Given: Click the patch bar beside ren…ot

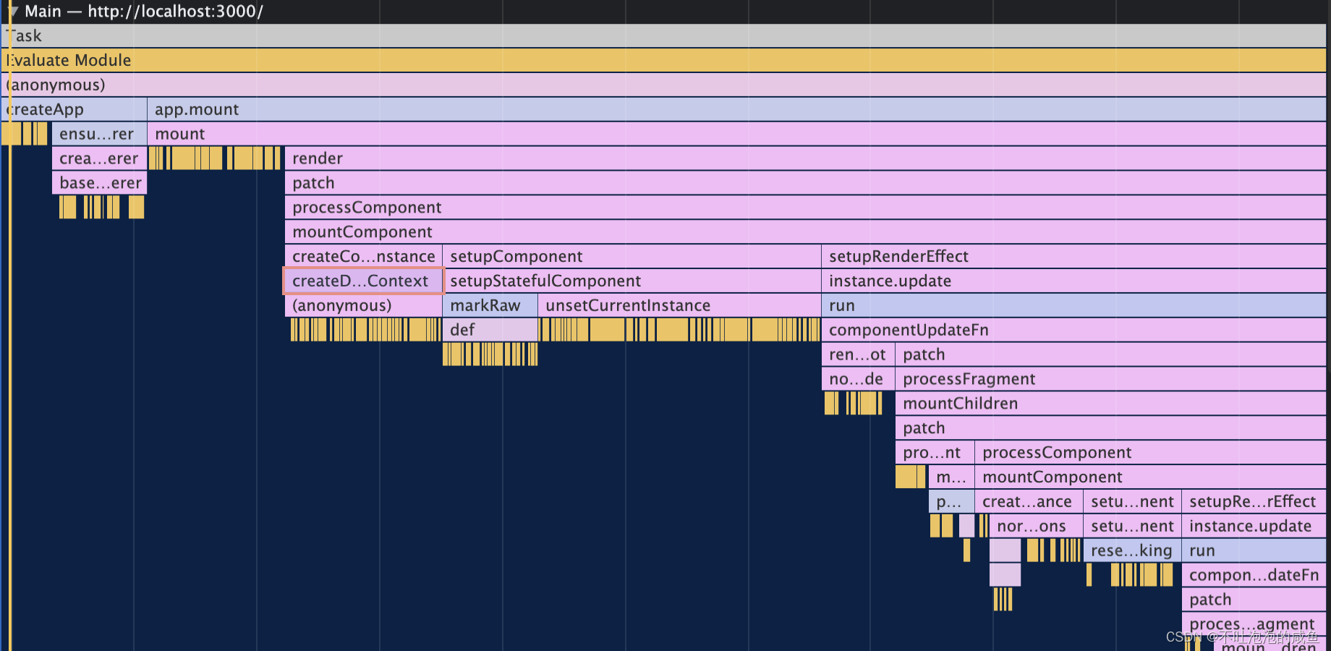Looking at the screenshot, I should [x=1111, y=355].
